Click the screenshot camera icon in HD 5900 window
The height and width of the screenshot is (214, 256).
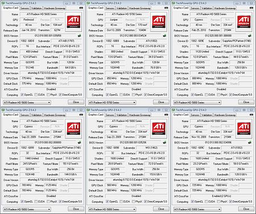coord(251,114)
